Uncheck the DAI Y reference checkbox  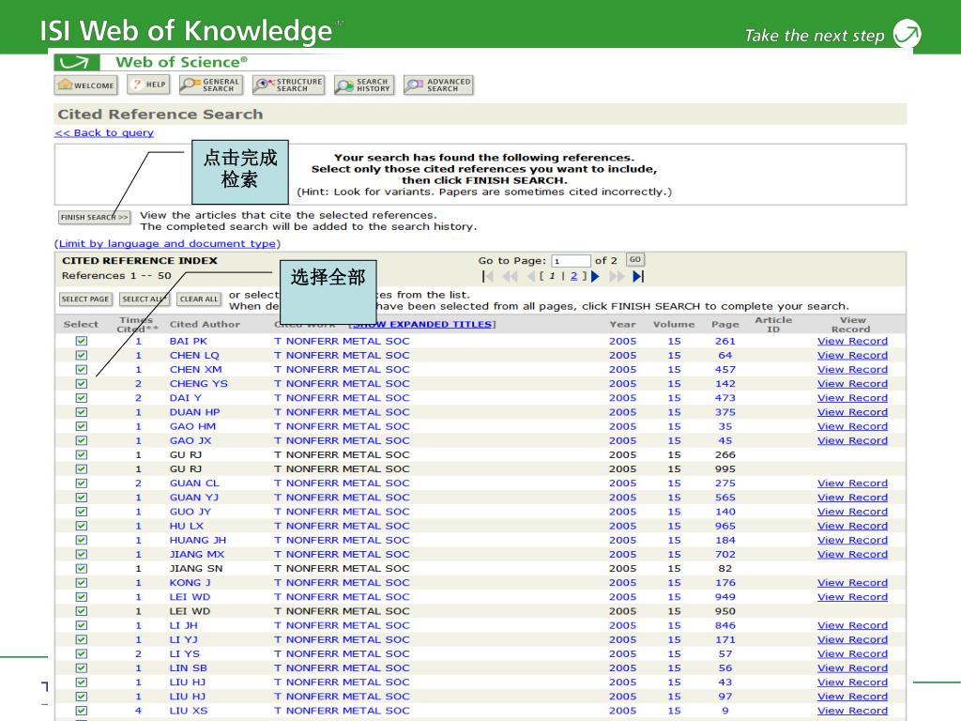pos(82,398)
